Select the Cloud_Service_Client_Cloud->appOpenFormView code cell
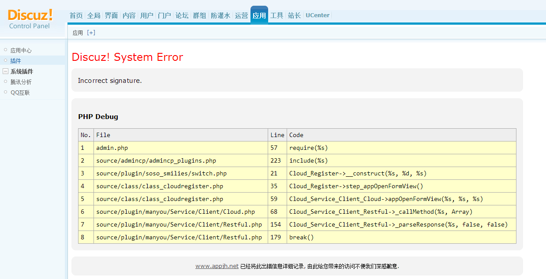 click(401, 199)
